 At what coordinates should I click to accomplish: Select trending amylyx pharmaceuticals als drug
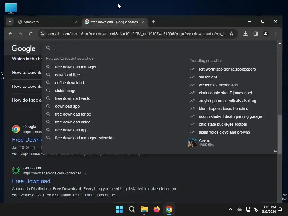point(227,101)
